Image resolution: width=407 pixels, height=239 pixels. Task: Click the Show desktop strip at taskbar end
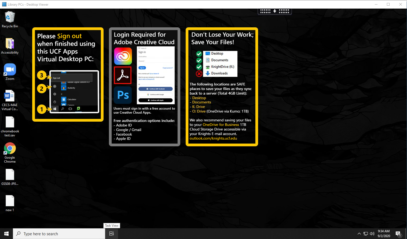(406, 234)
